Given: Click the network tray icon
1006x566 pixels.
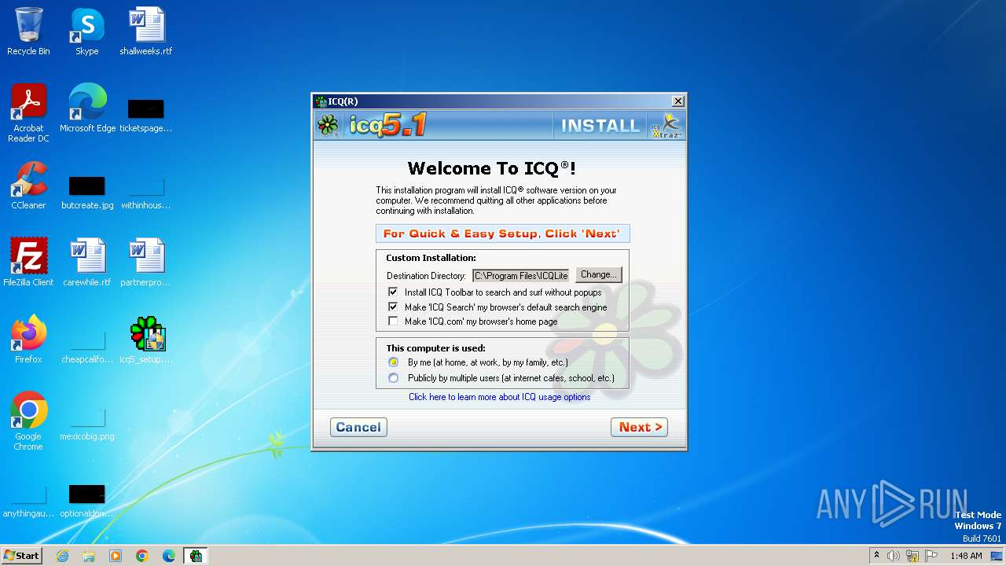Looking at the screenshot, I should [x=912, y=556].
